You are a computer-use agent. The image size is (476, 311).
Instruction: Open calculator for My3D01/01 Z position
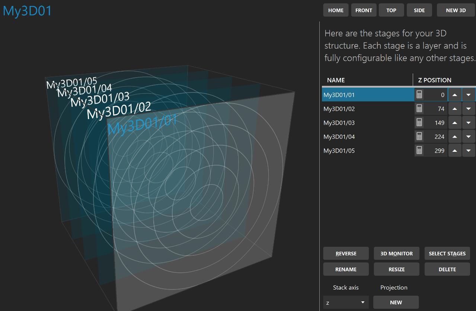419,95
